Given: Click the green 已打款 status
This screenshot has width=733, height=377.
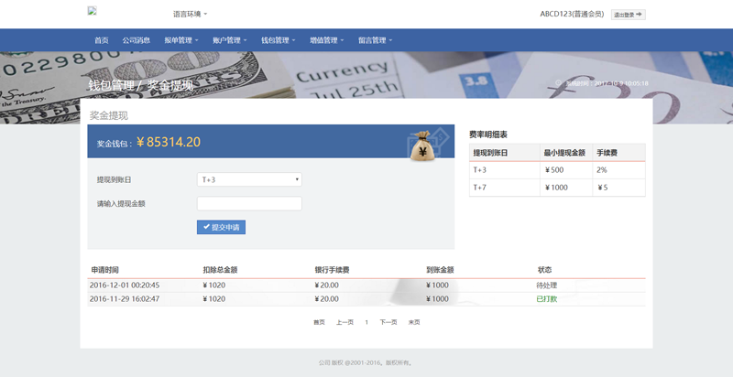Looking at the screenshot, I should tap(546, 298).
